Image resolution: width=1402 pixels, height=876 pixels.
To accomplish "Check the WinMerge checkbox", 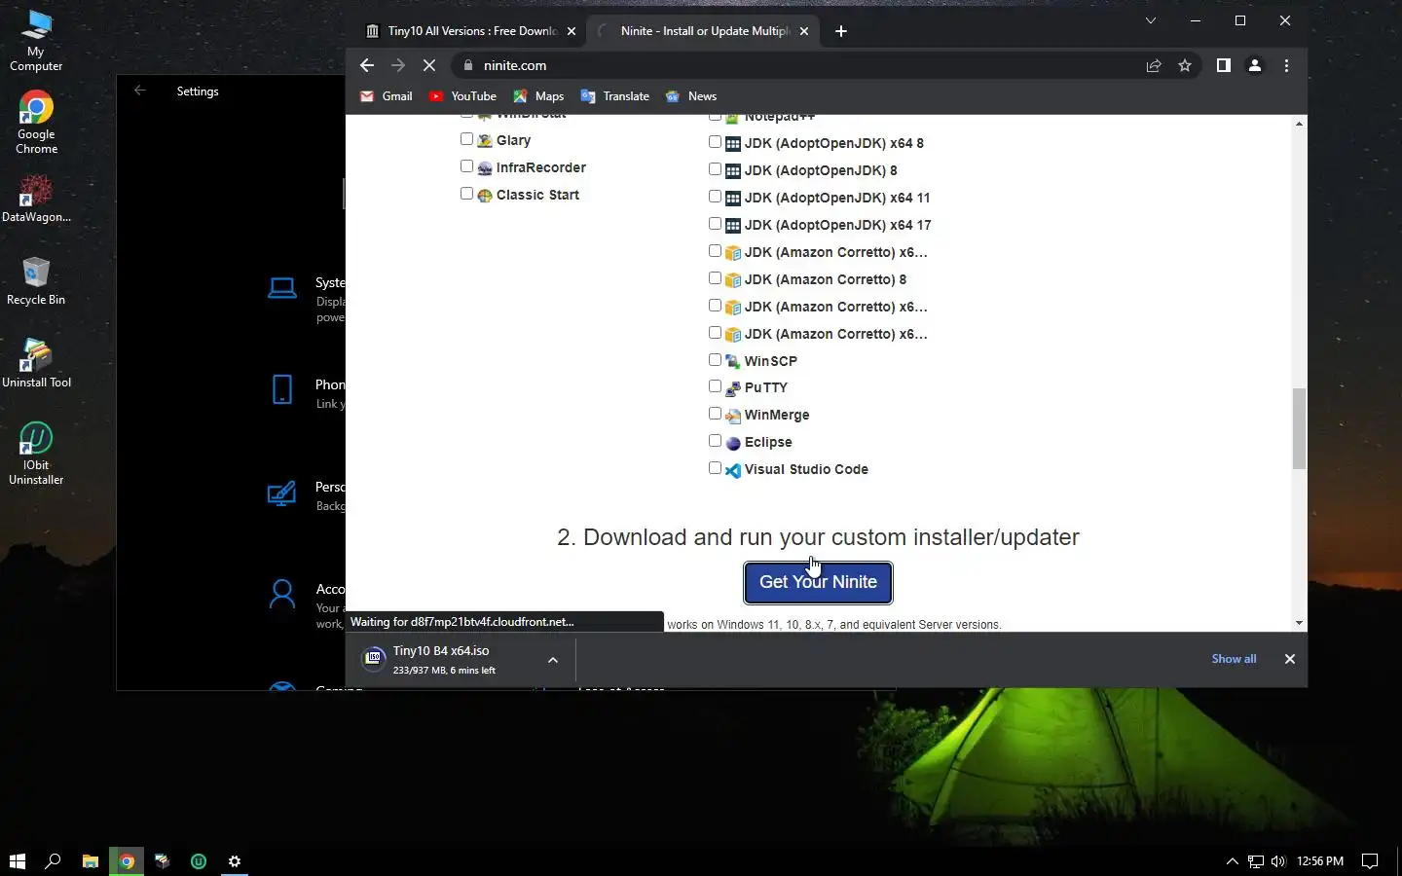I will (715, 414).
